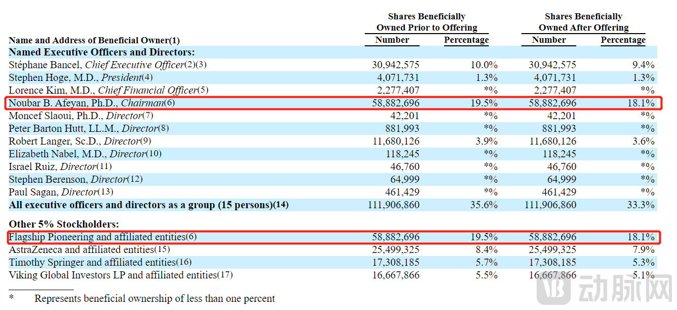Click 'Timothy Springer and affiliated entities'
This screenshot has width=677, height=310.
tap(92, 262)
